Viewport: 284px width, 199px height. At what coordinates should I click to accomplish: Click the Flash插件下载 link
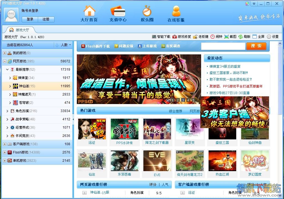tap(96, 46)
